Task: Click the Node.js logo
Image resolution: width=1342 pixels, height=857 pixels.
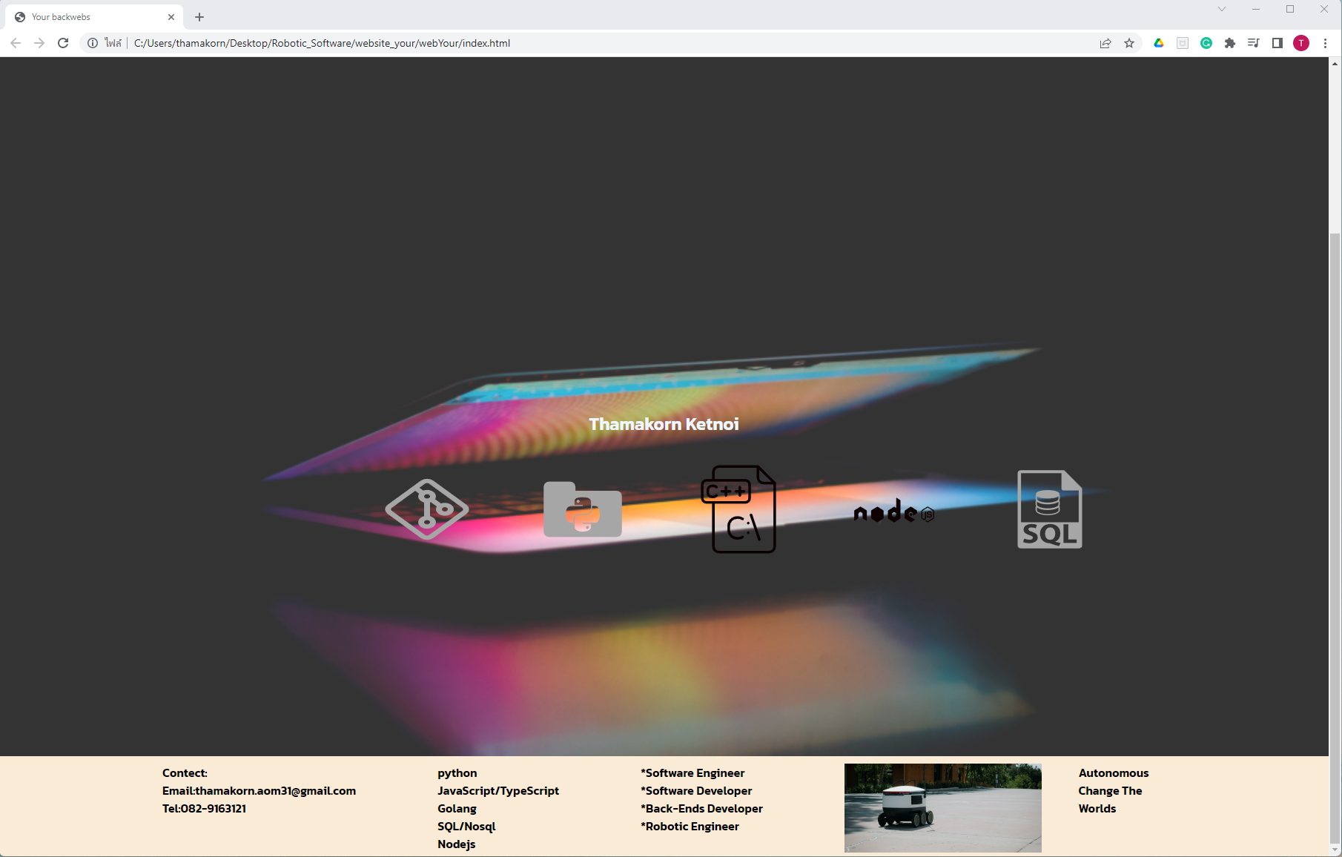Action: click(893, 512)
